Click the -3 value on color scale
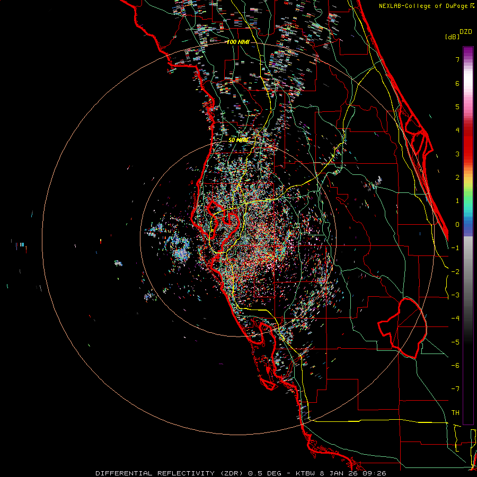 (455, 295)
